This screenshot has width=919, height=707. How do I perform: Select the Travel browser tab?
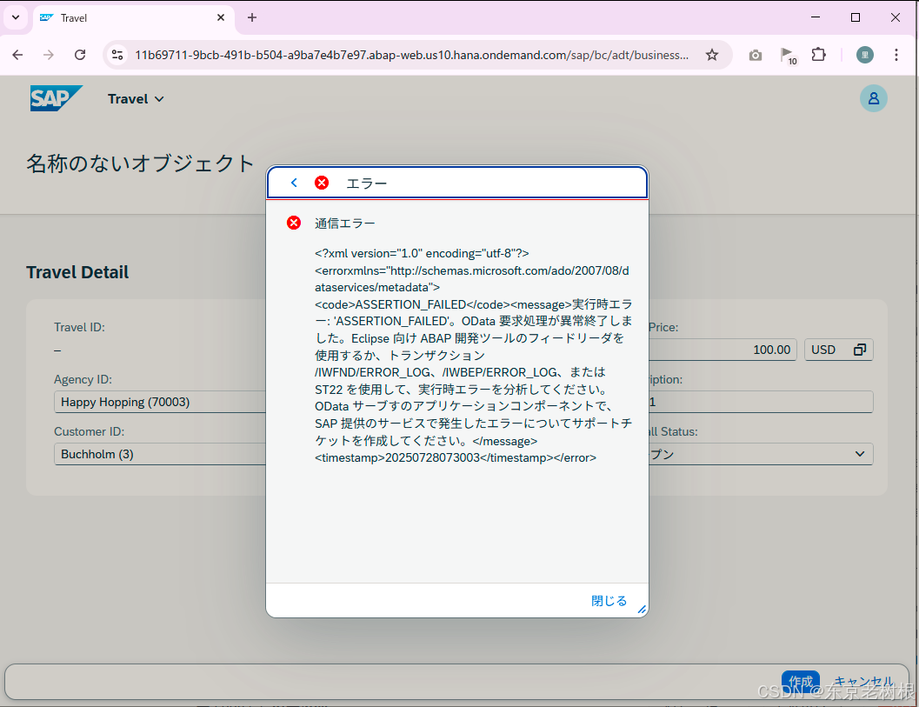[x=134, y=18]
